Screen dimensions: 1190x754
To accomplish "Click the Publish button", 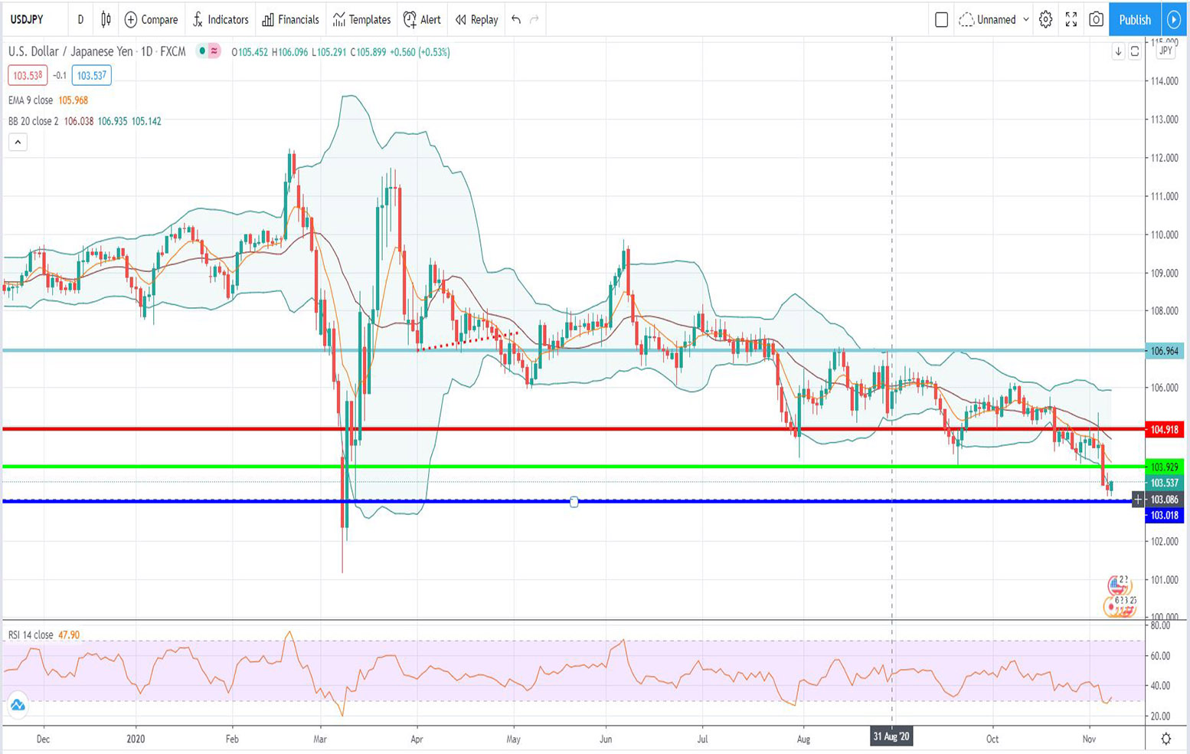I will pos(1134,20).
